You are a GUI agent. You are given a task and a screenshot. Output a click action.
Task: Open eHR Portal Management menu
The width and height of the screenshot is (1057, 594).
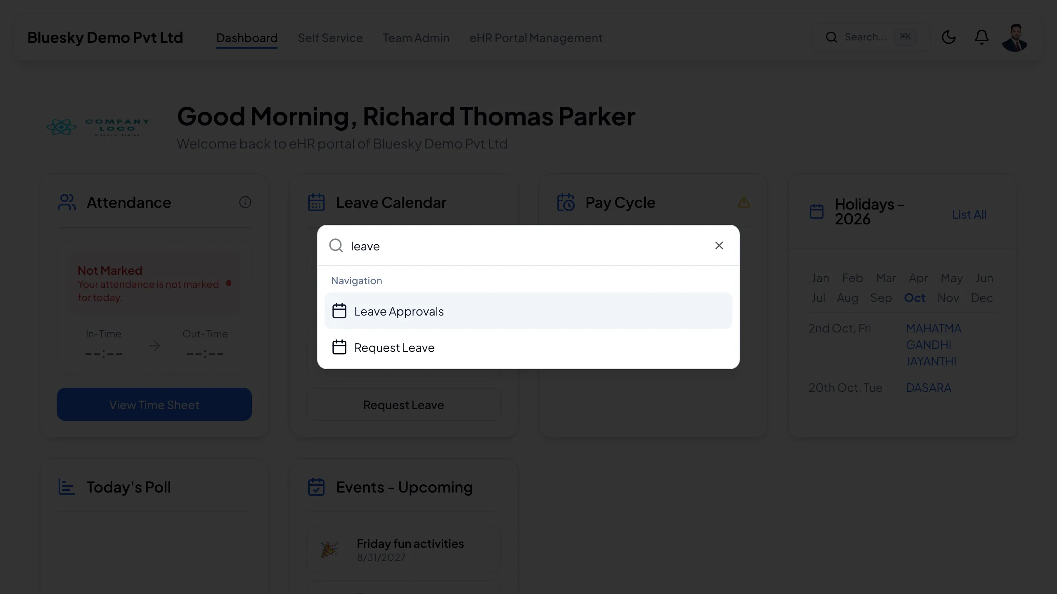coord(536,38)
